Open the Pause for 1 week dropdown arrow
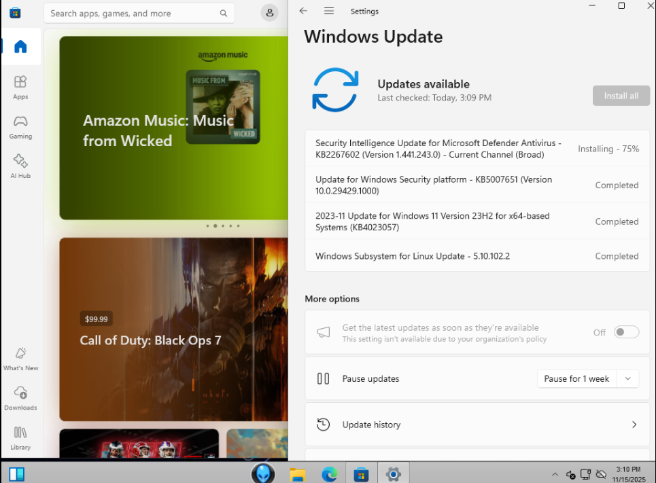Screen dimensions: 656x483 pos(627,378)
